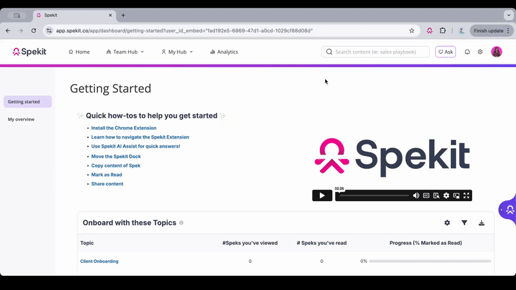516x290 pixels.
Task: Reload the current page
Action: 34,30
